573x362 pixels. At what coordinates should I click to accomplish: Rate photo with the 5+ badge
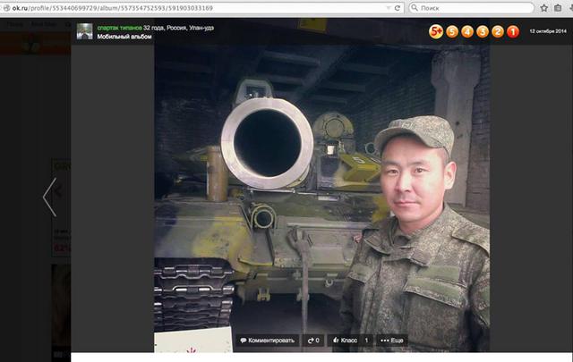click(x=436, y=32)
